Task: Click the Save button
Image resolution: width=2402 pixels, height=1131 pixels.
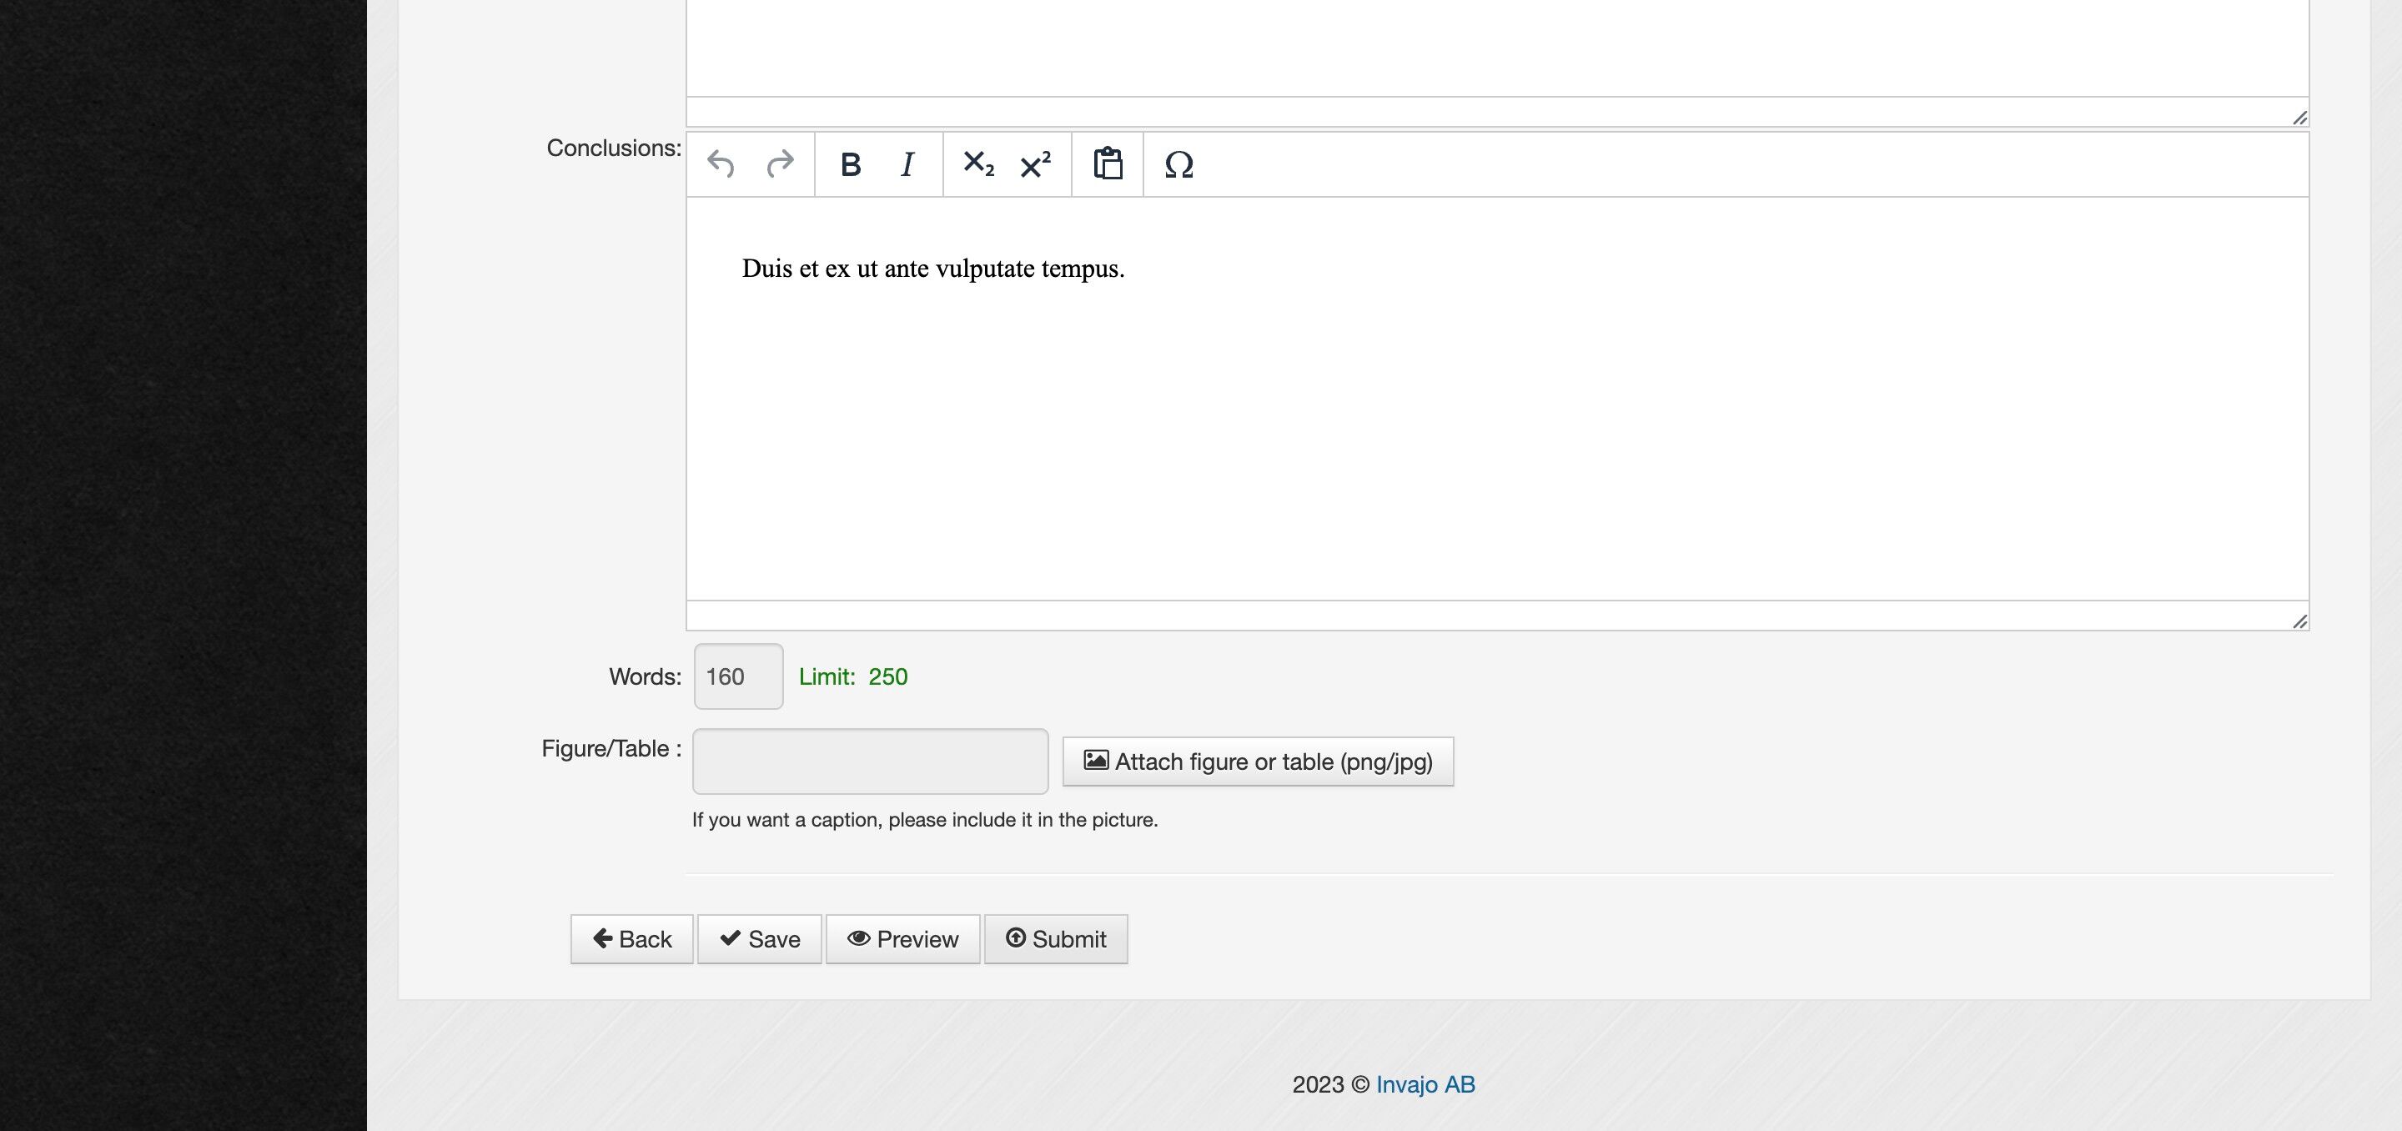Action: [759, 939]
